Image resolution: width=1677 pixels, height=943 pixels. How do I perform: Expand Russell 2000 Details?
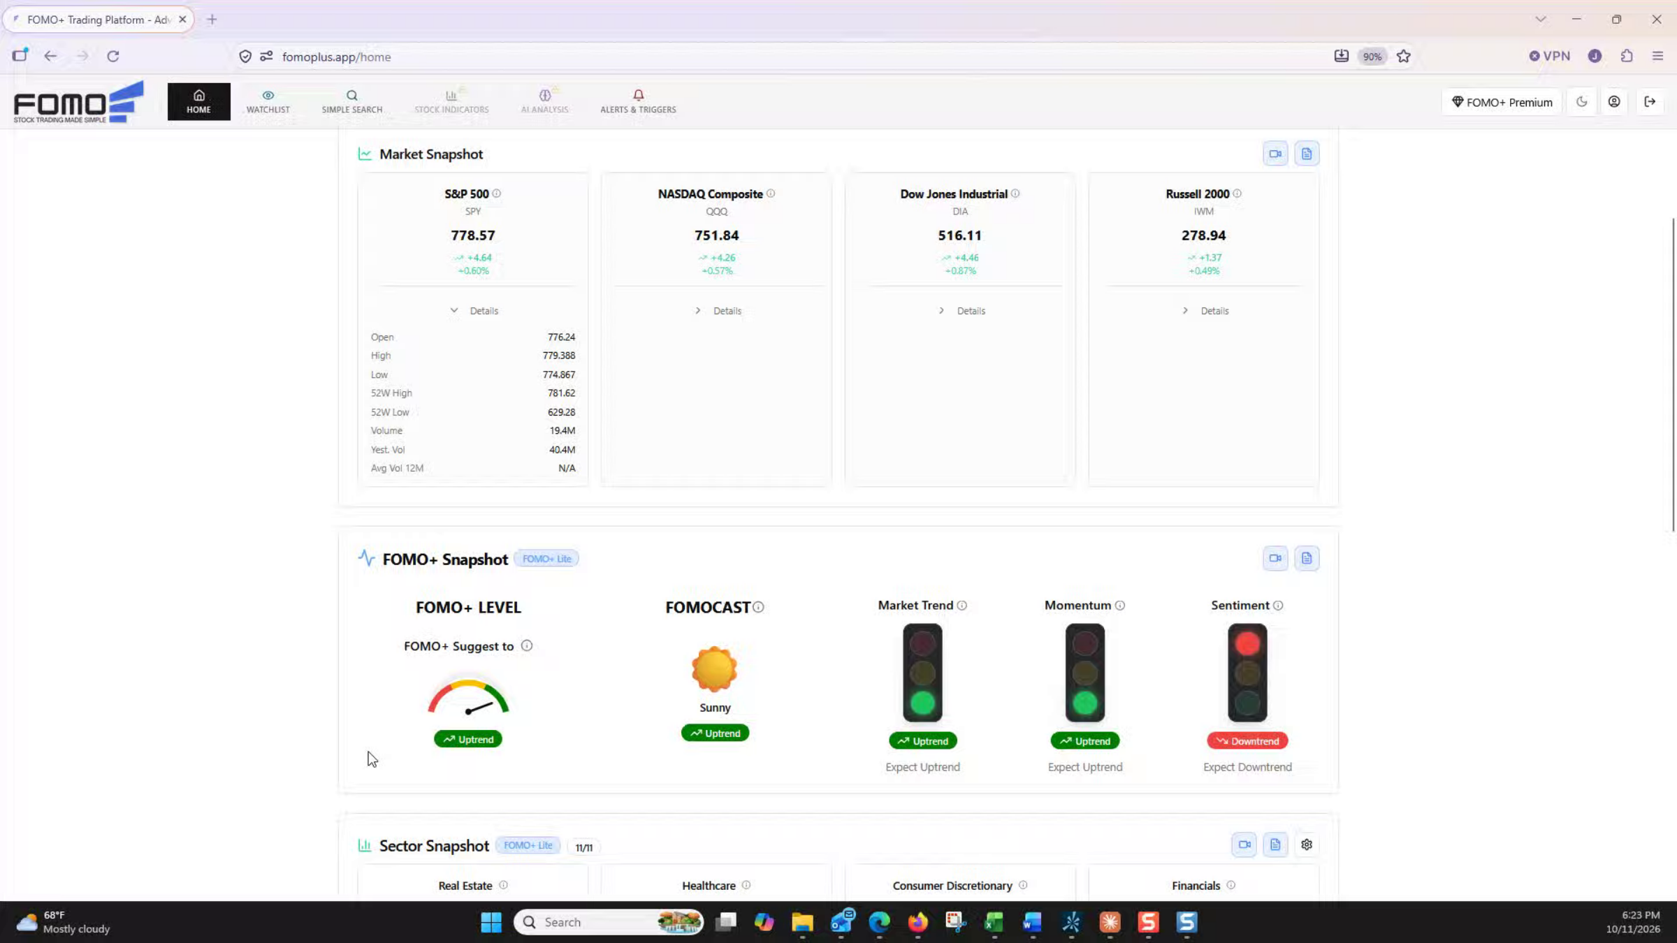coord(1205,311)
